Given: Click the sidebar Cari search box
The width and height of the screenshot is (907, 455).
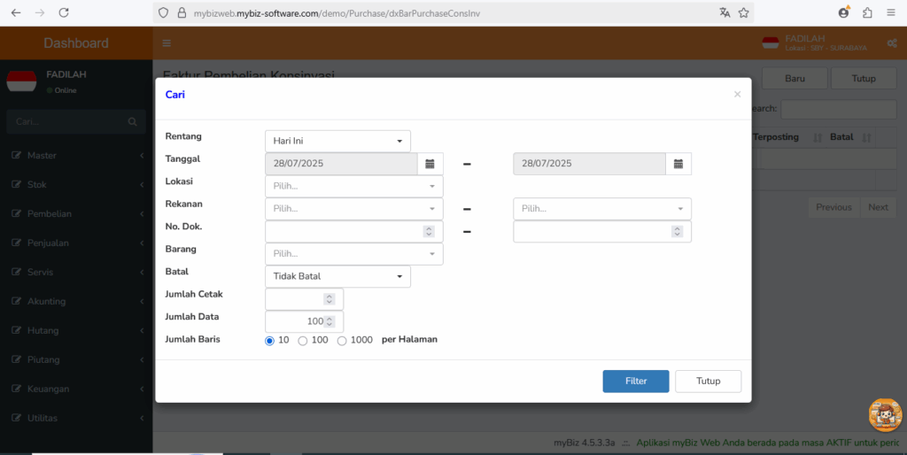Looking at the screenshot, I should point(76,121).
